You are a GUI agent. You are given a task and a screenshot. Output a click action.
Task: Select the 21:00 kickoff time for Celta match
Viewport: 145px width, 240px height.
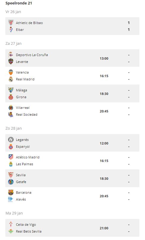[104, 228]
